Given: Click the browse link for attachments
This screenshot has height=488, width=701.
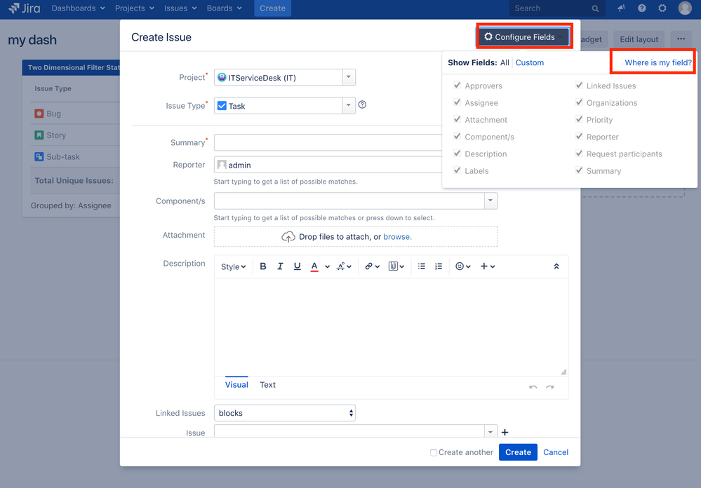Looking at the screenshot, I should tap(397, 237).
